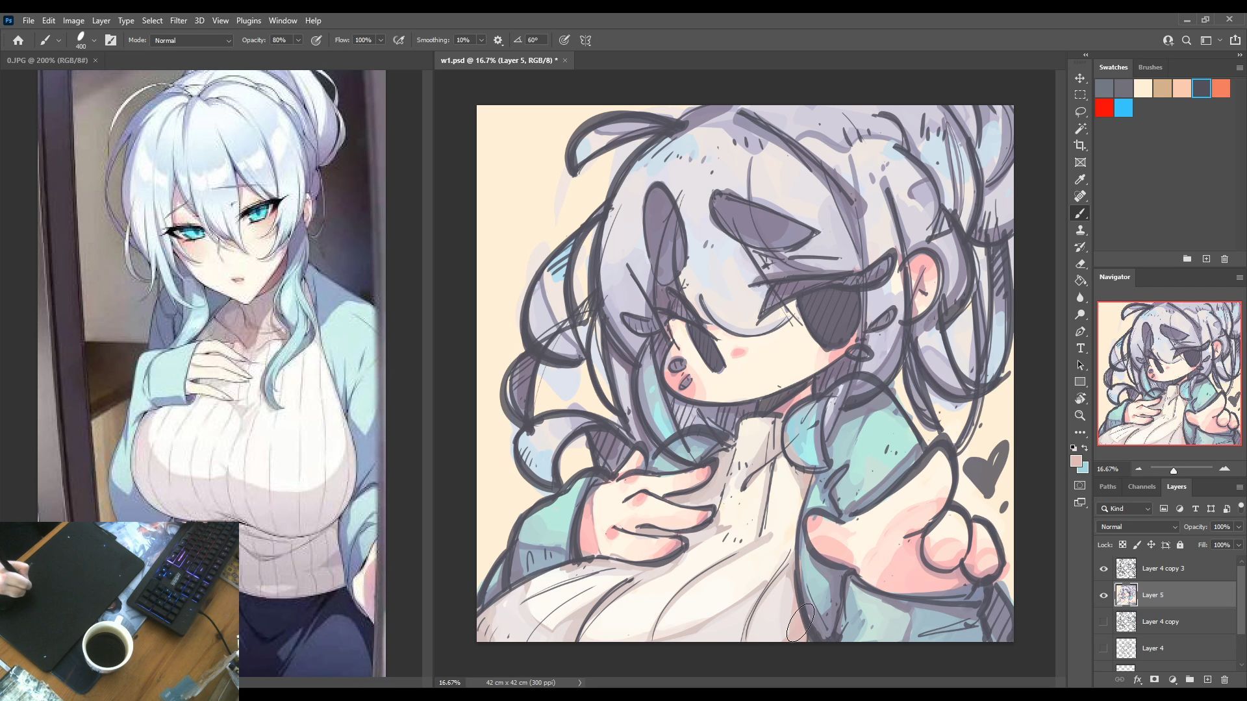Image resolution: width=1247 pixels, height=701 pixels.
Task: Show Layer 4 copy by clicking its visibility box
Action: tap(1103, 622)
